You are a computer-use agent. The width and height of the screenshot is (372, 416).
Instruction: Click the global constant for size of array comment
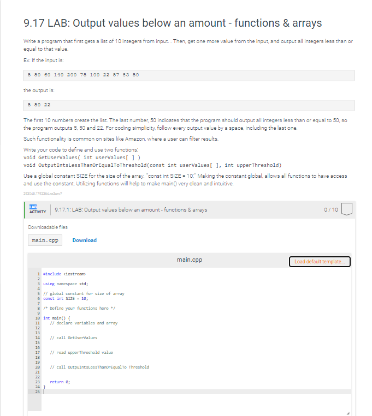click(84, 293)
